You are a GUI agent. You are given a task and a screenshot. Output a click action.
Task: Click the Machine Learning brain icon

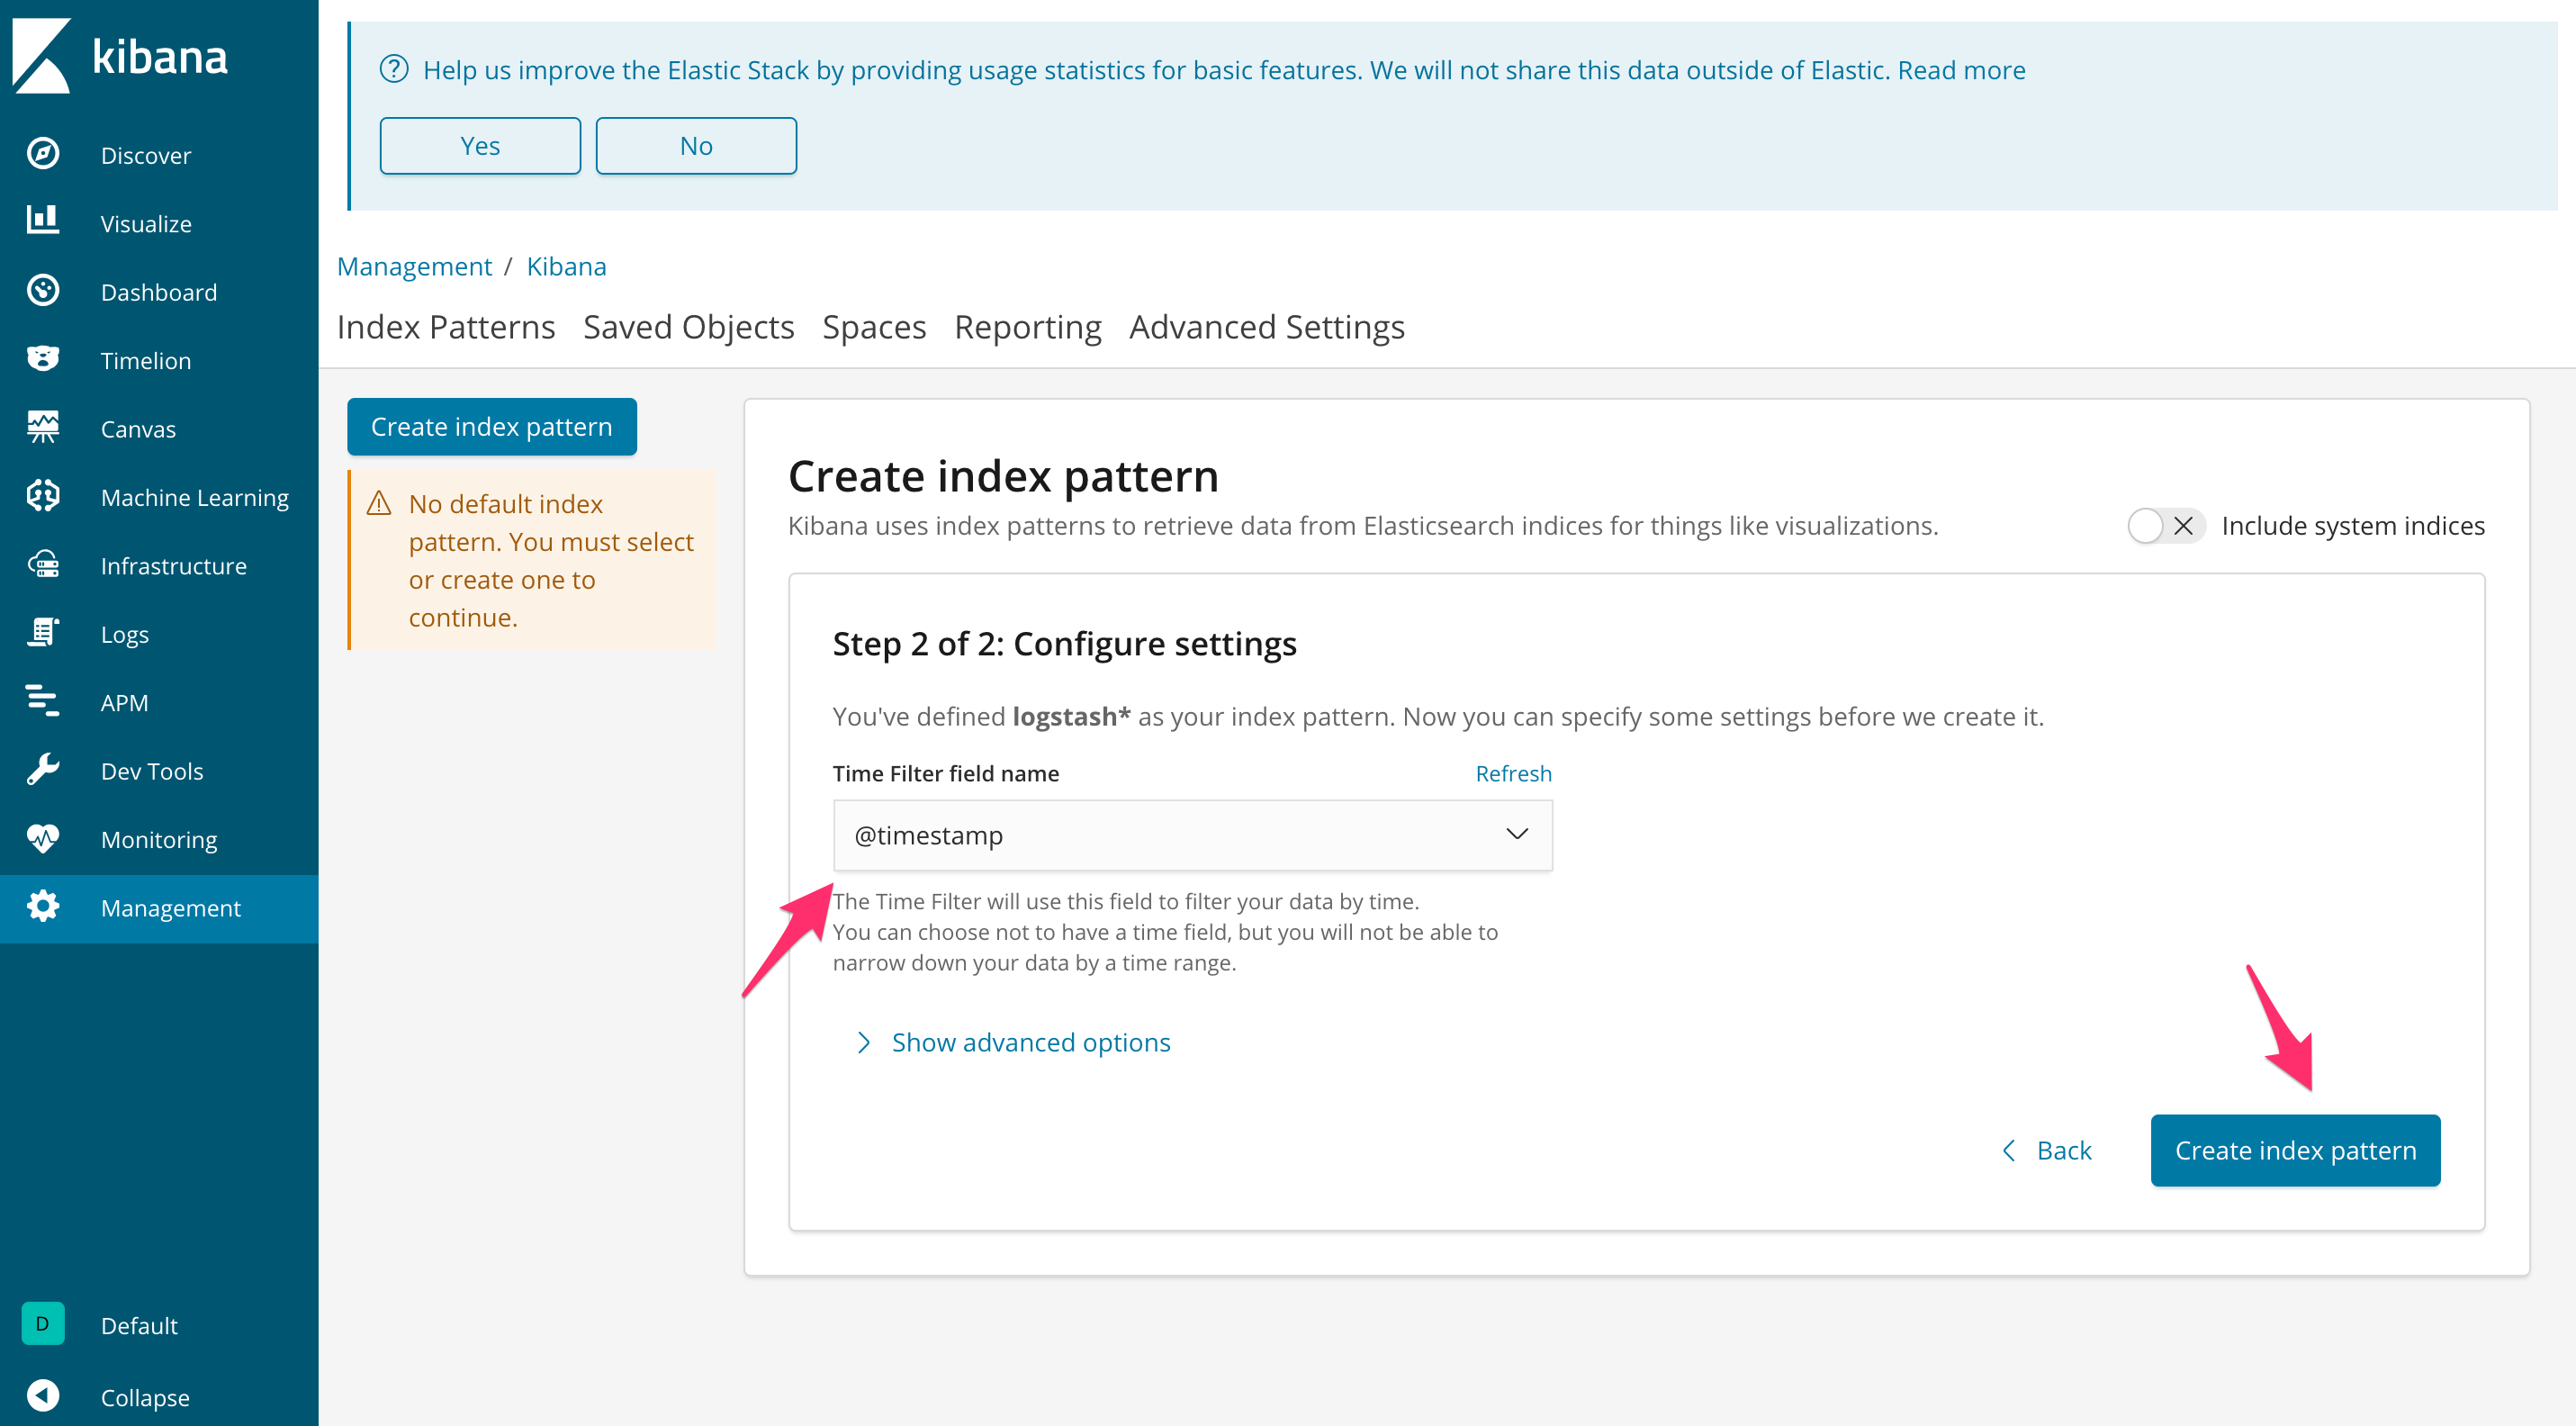click(42, 496)
